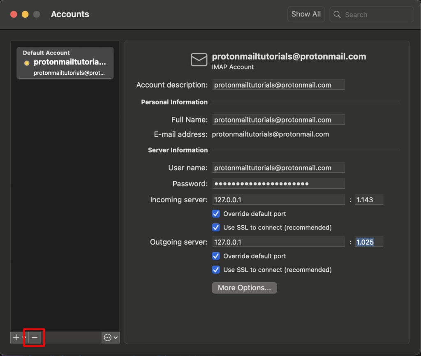Focus the Password field
The image size is (421, 356).
coord(278,183)
